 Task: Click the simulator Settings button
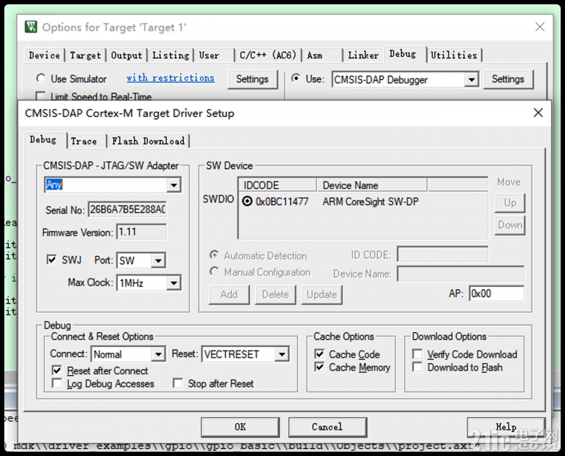pyautogui.click(x=252, y=79)
